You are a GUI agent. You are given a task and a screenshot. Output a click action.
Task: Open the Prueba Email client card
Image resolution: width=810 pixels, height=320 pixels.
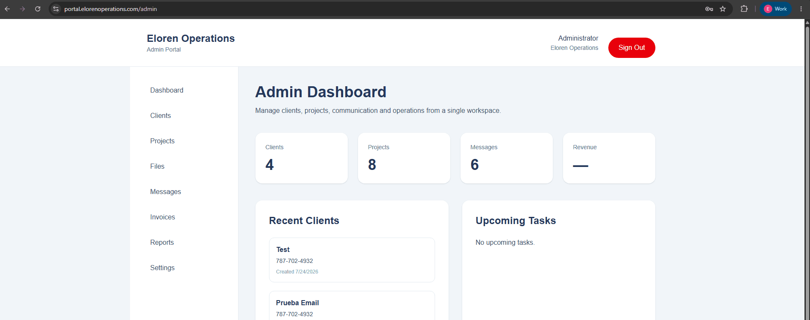pyautogui.click(x=352, y=305)
